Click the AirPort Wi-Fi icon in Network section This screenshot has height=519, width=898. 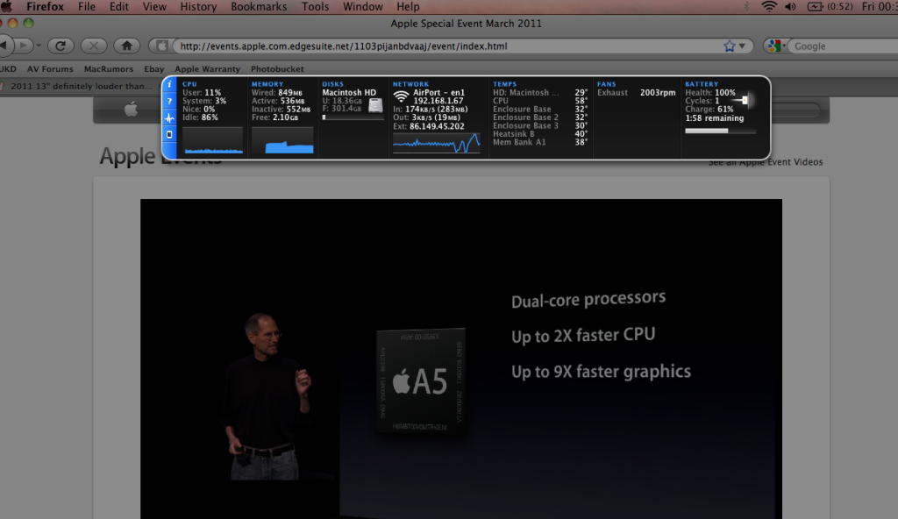pos(401,96)
